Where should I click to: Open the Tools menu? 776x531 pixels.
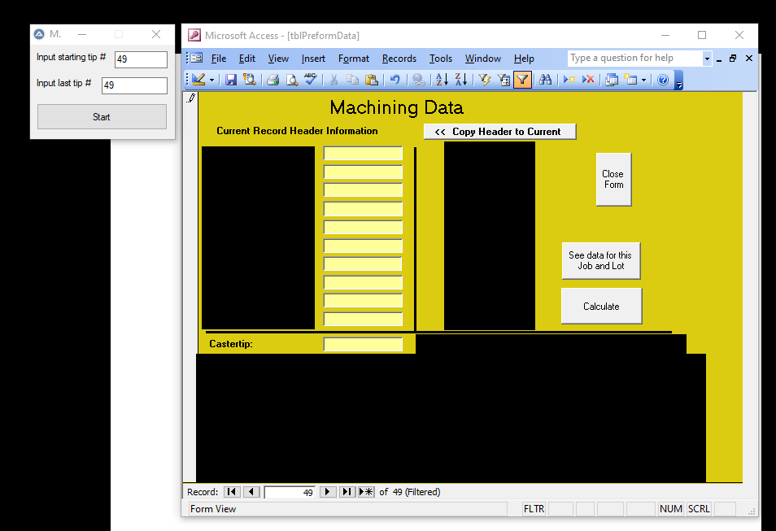pyautogui.click(x=440, y=59)
